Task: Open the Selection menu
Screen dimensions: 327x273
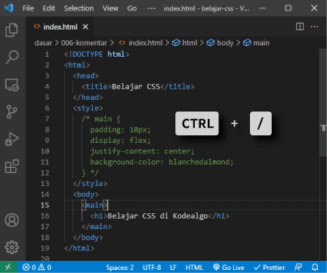Action: pos(79,8)
